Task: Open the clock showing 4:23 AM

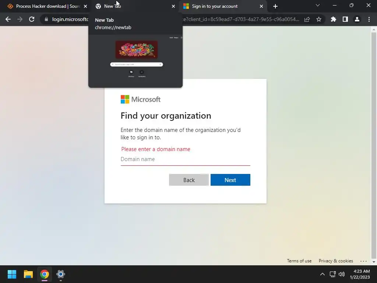Action: pyautogui.click(x=360, y=274)
